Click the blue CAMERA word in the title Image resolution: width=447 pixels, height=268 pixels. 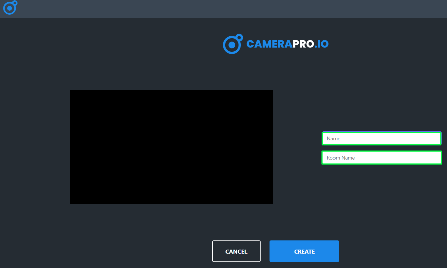click(269, 44)
